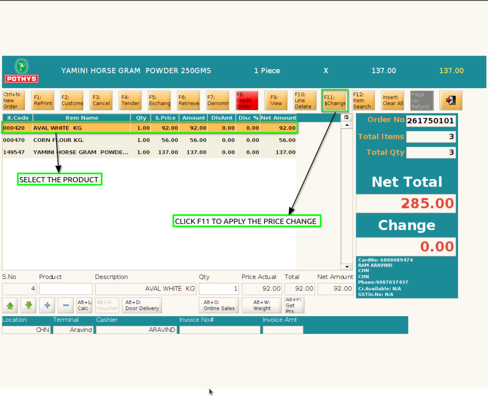Click red F8 Credit Order button

pyautogui.click(x=247, y=100)
